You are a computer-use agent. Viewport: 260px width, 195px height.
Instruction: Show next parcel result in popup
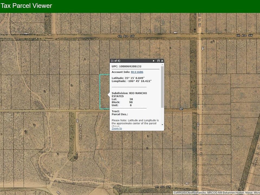coord(154,61)
